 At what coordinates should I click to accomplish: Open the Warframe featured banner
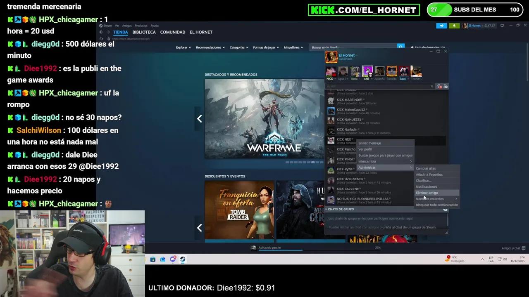[x=264, y=119]
